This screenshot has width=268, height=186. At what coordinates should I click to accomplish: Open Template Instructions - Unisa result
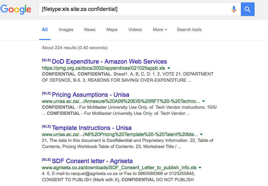tap(92, 128)
